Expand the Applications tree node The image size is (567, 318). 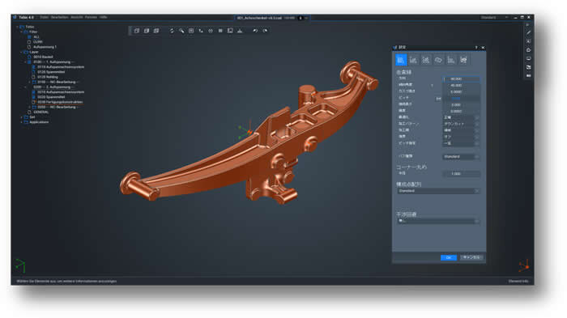pyautogui.click(x=21, y=122)
